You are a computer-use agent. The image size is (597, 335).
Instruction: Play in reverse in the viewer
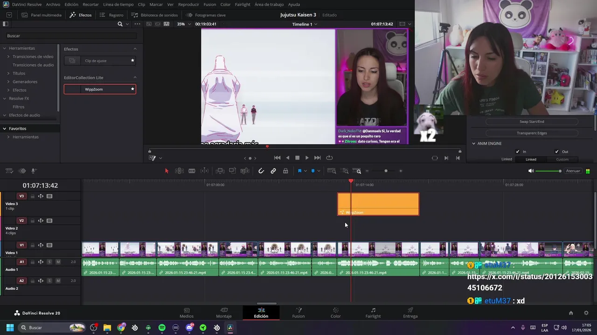(287, 158)
